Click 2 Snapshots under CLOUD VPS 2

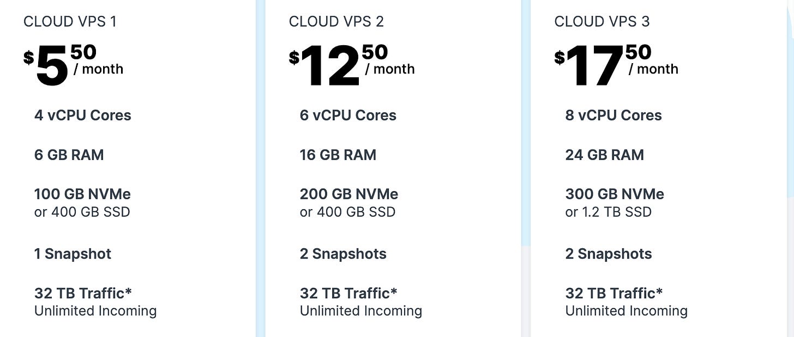tap(343, 254)
